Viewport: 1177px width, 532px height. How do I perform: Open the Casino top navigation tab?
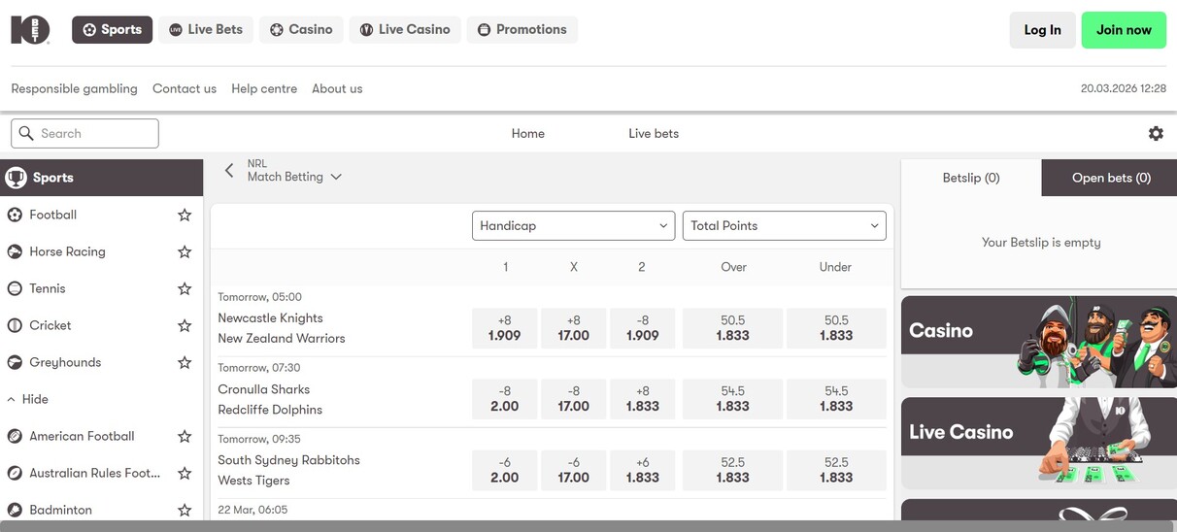[x=301, y=29]
